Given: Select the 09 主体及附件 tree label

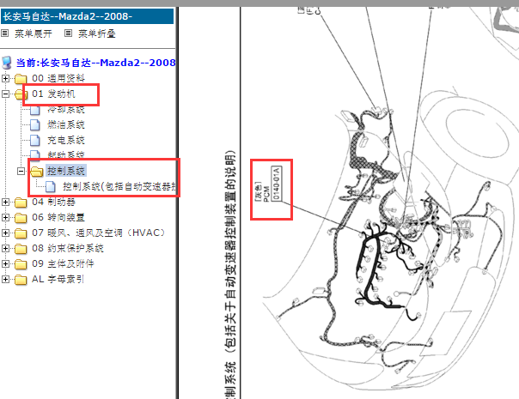Looking at the screenshot, I should point(63,263).
